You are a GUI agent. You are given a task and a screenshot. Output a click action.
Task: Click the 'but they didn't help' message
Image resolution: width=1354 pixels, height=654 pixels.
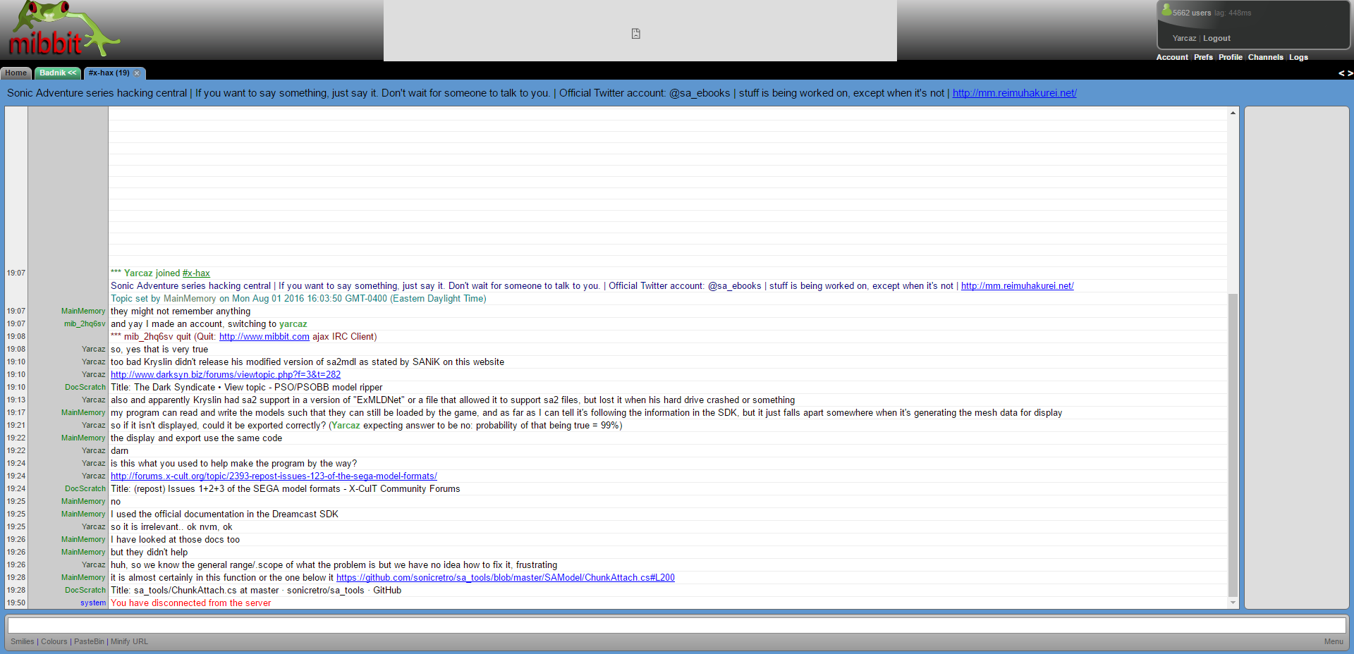pyautogui.click(x=149, y=553)
